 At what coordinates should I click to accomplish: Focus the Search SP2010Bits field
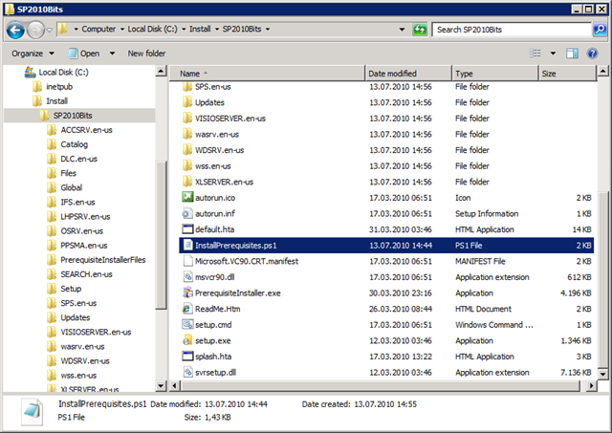click(x=512, y=30)
